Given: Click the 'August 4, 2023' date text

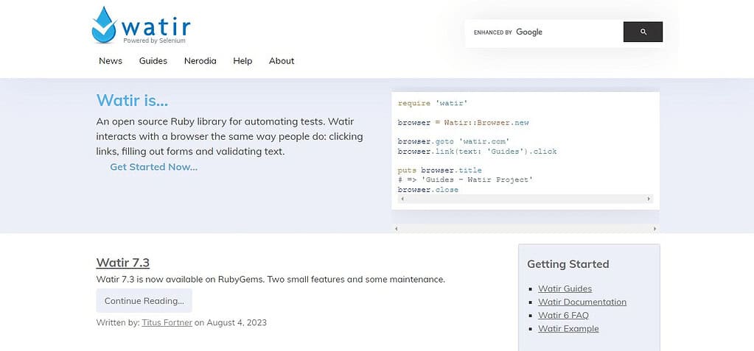Looking at the screenshot, I should click(237, 323).
